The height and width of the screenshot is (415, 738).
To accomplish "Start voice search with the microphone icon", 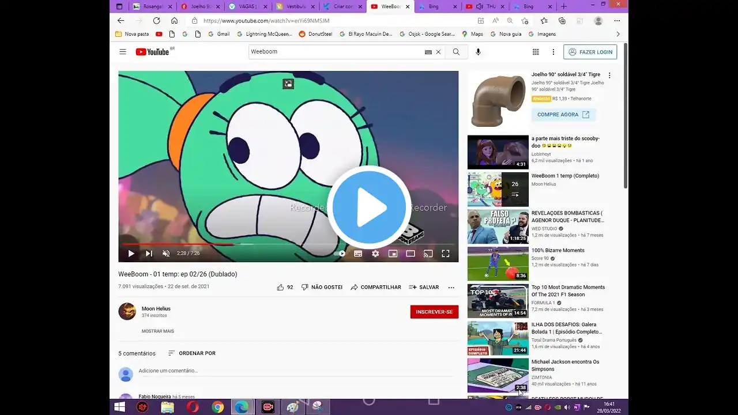I will point(478,52).
